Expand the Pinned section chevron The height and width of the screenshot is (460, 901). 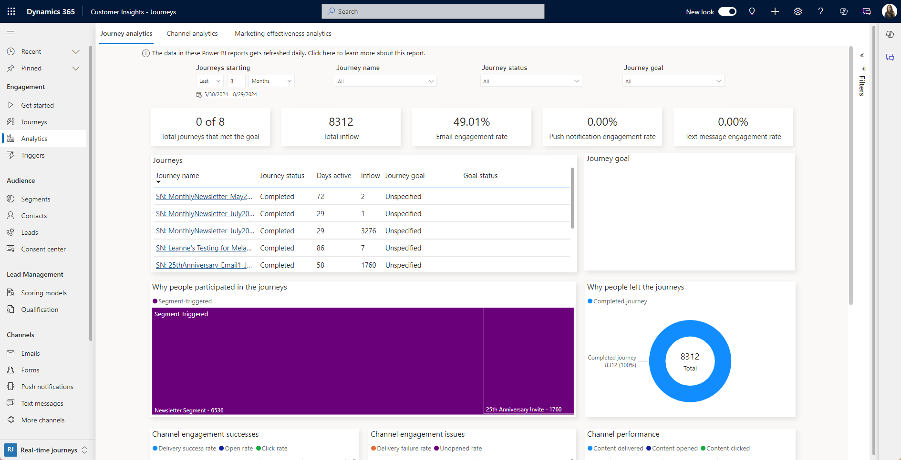click(76, 68)
